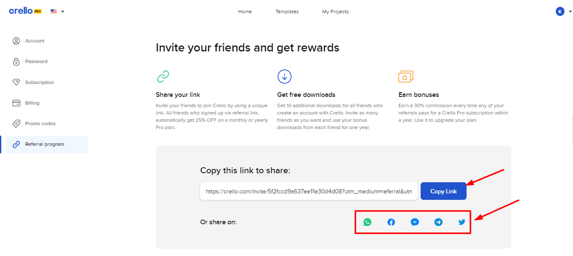This screenshot has height=256, width=573.
Task: Go to the Home tab
Action: point(245,12)
